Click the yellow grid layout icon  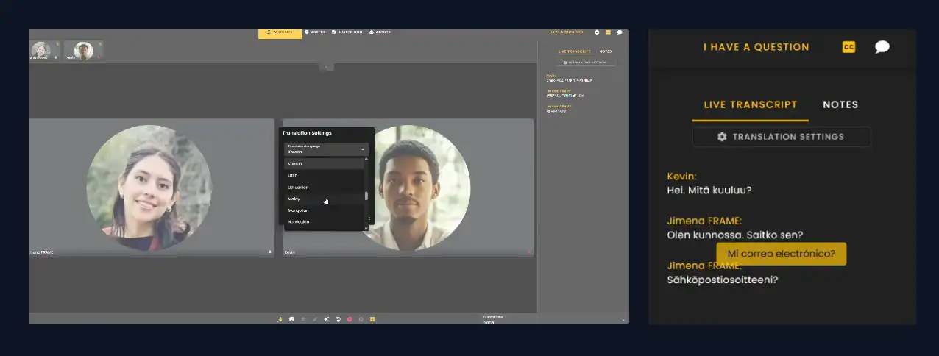pyautogui.click(x=372, y=319)
